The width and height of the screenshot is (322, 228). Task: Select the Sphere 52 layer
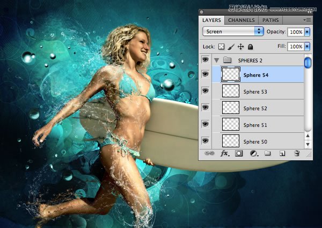pyautogui.click(x=258, y=108)
